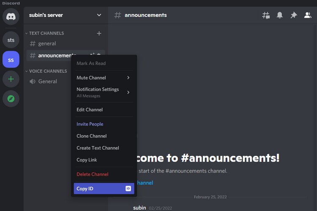Viewport: 317px width, 211px height.
Task: Choose Mute Channel from context menu
Action: (x=104, y=78)
